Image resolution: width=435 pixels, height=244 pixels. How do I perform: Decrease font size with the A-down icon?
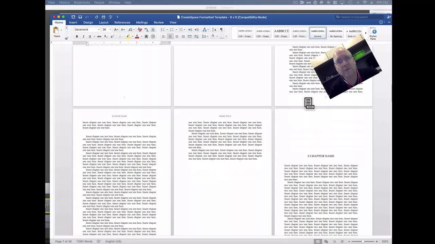[123, 29]
